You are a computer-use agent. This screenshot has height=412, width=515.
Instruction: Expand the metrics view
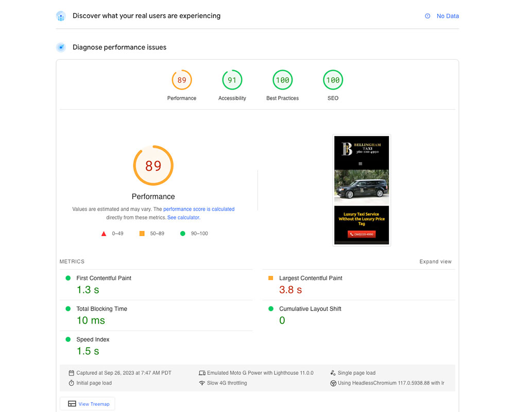435,262
